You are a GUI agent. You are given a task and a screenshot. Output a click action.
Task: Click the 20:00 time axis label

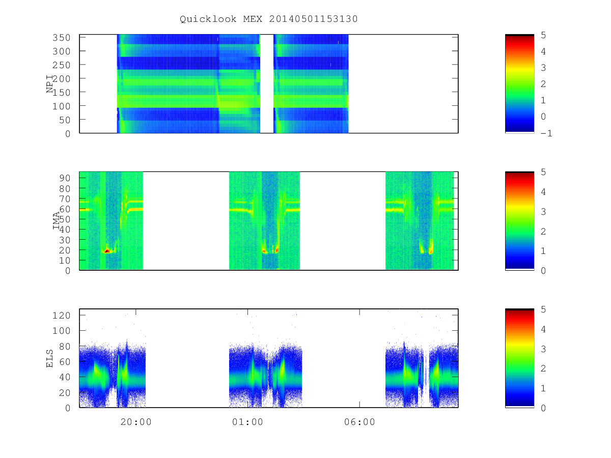tap(136, 422)
